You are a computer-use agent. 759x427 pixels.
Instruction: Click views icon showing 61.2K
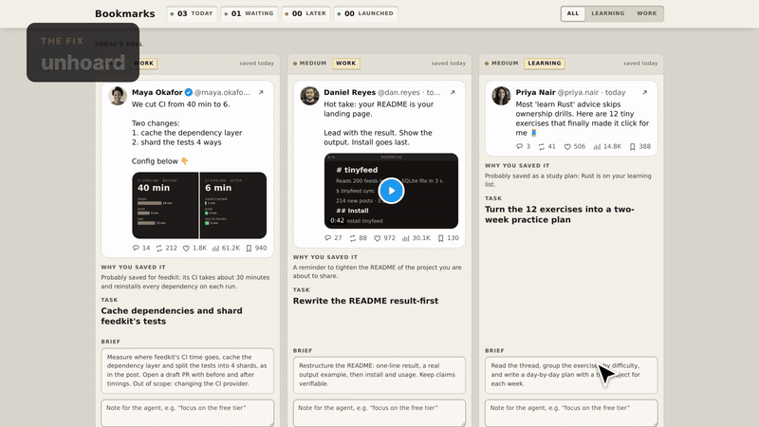click(215, 248)
